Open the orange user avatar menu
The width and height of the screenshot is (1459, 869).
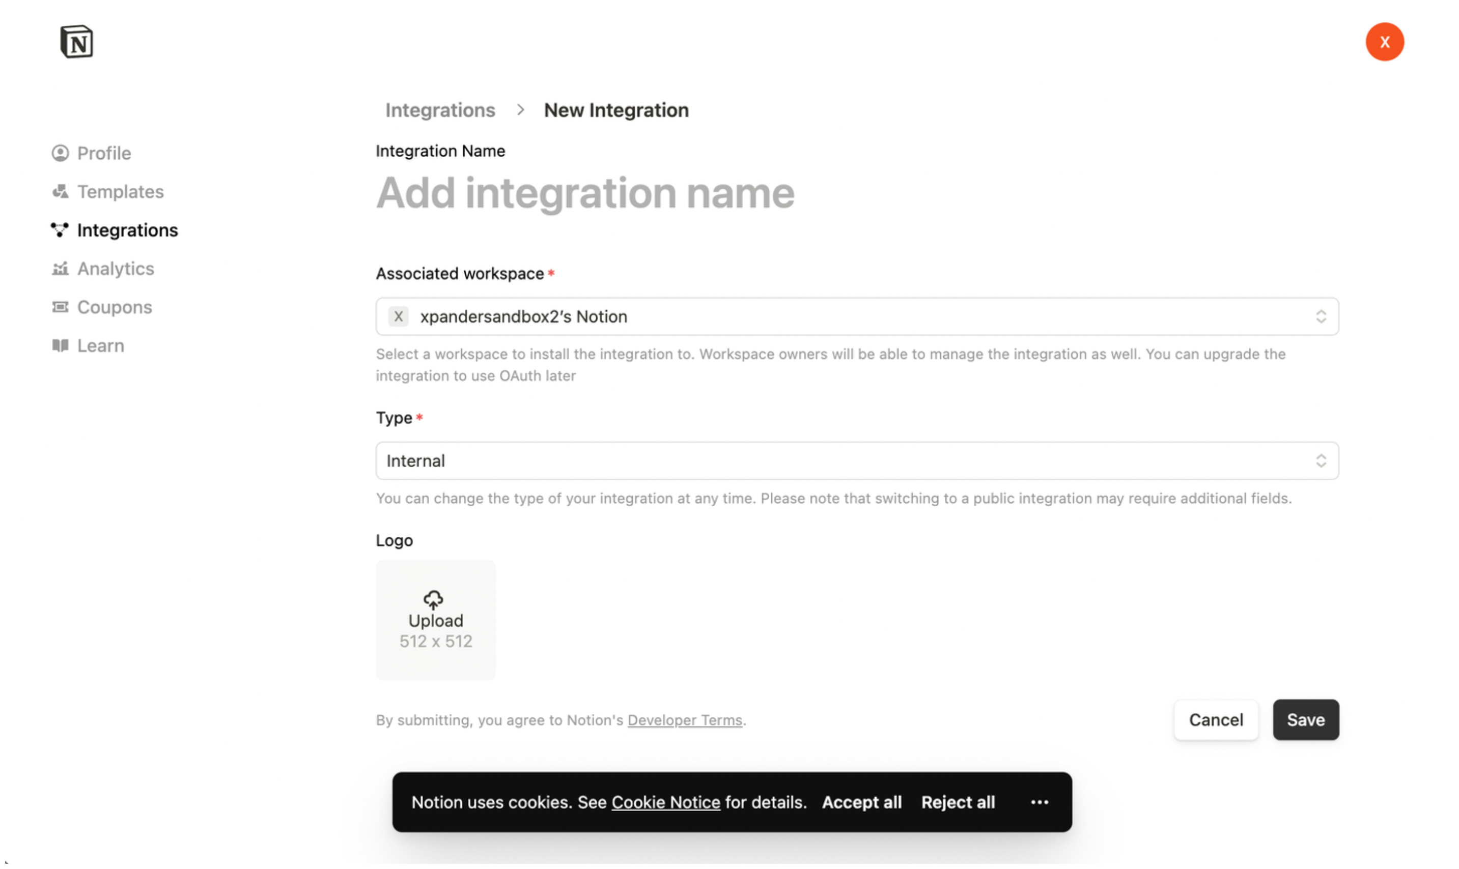tap(1384, 42)
